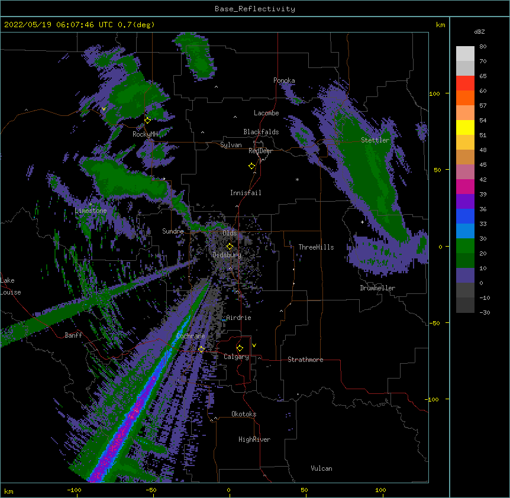Viewport: 510px width, 498px height.
Task: Click the yellow v marker east of Calgary
Action: pos(254,345)
